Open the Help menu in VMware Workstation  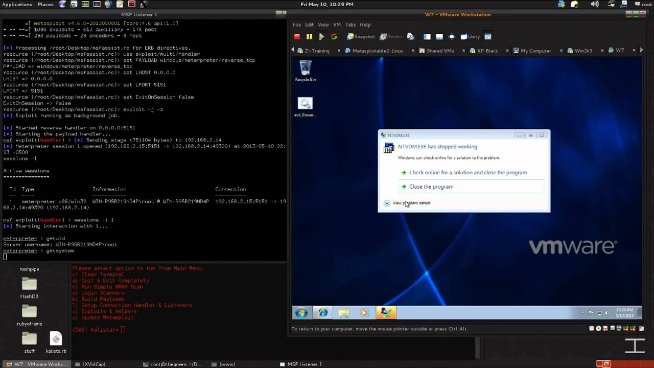tap(365, 25)
